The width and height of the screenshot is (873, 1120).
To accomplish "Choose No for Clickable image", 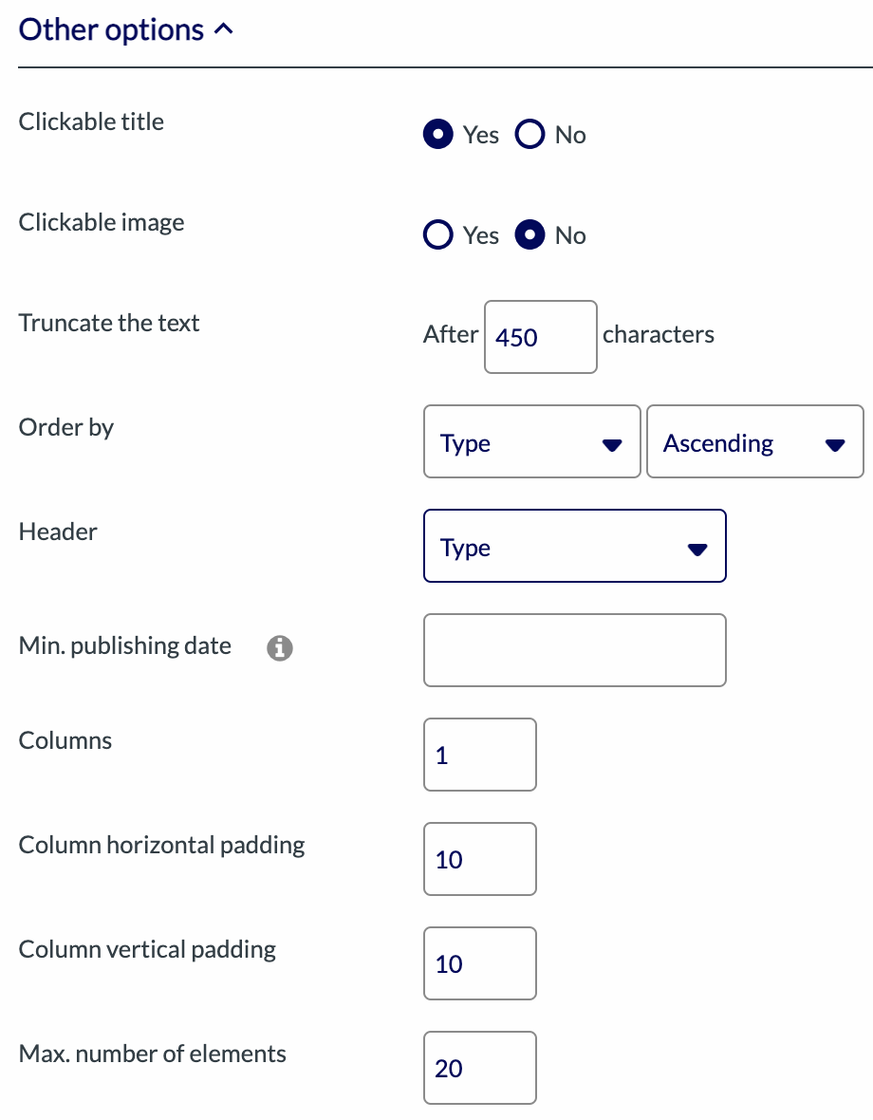I will [529, 235].
